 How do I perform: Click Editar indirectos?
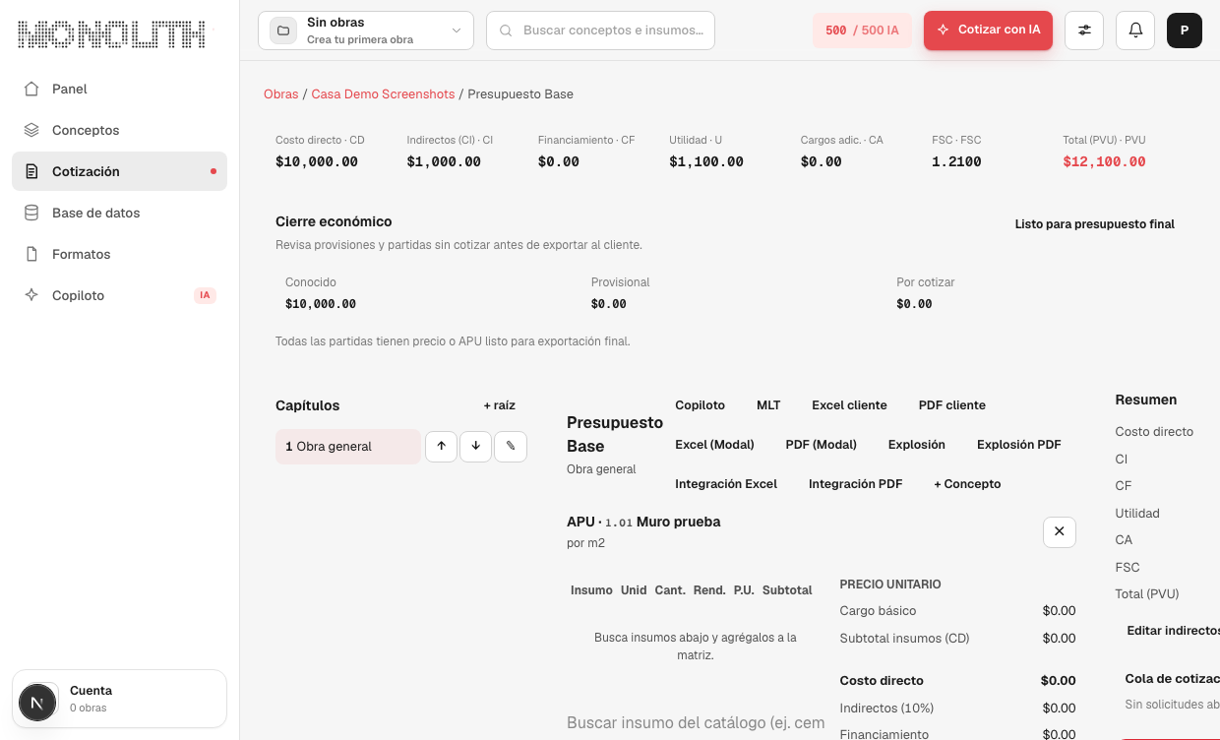click(x=1173, y=631)
